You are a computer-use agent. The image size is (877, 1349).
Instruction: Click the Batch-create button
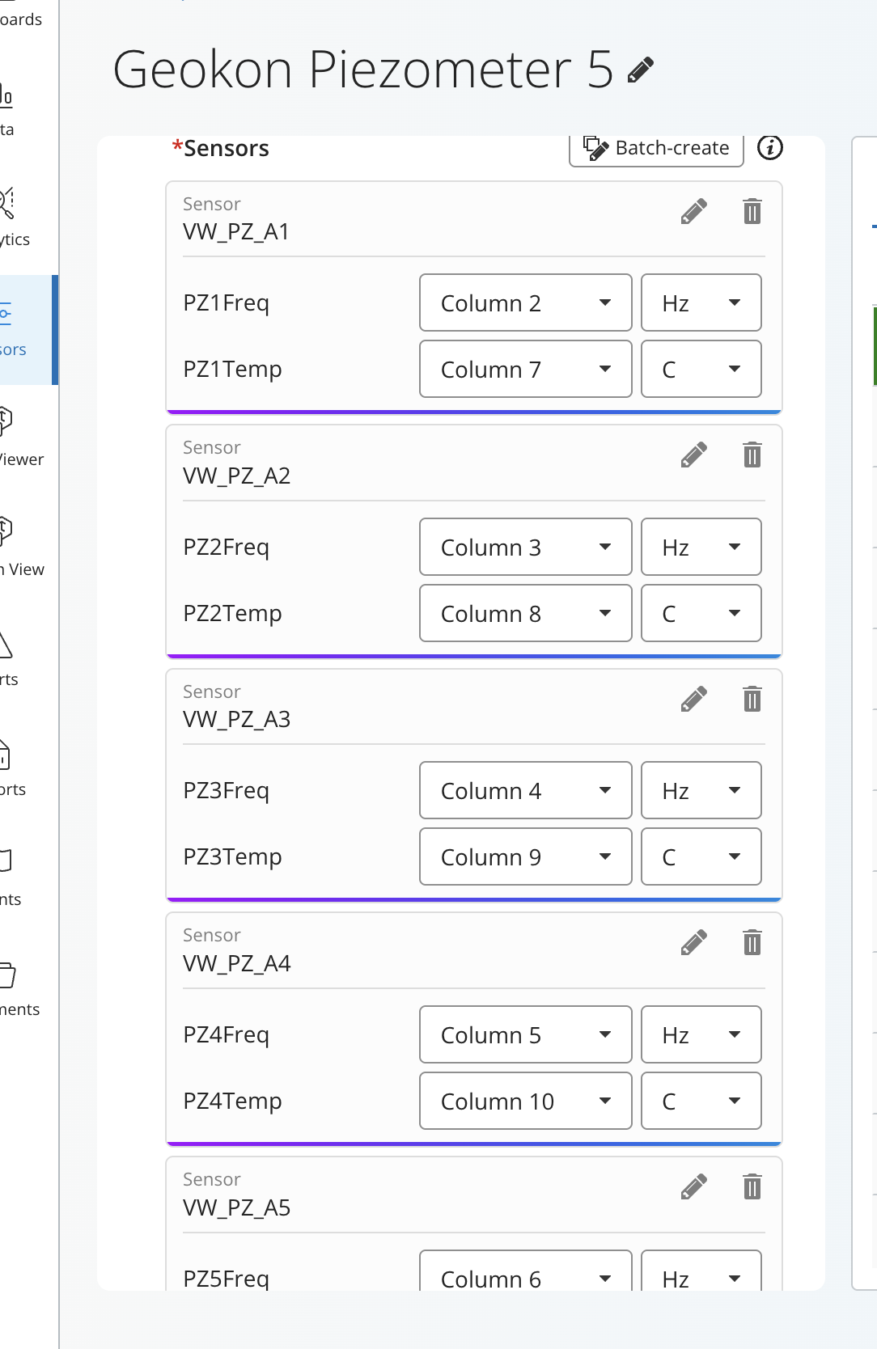click(x=656, y=148)
